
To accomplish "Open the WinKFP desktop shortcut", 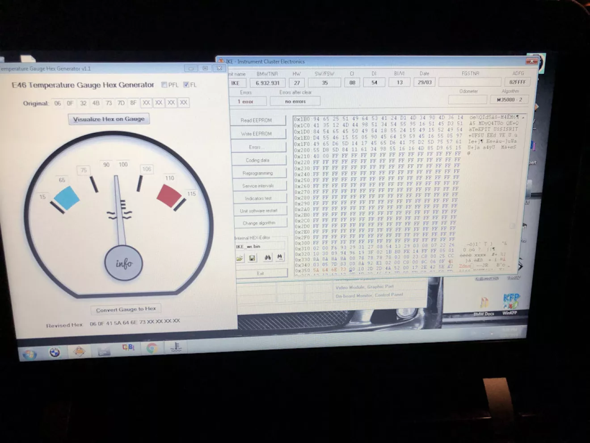I will (x=511, y=302).
